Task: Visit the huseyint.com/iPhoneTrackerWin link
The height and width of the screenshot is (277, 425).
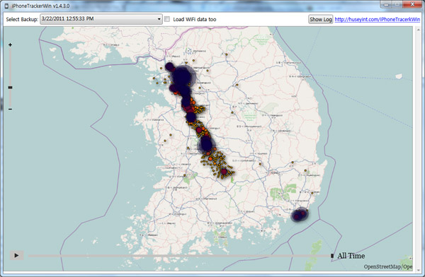Action: point(378,20)
